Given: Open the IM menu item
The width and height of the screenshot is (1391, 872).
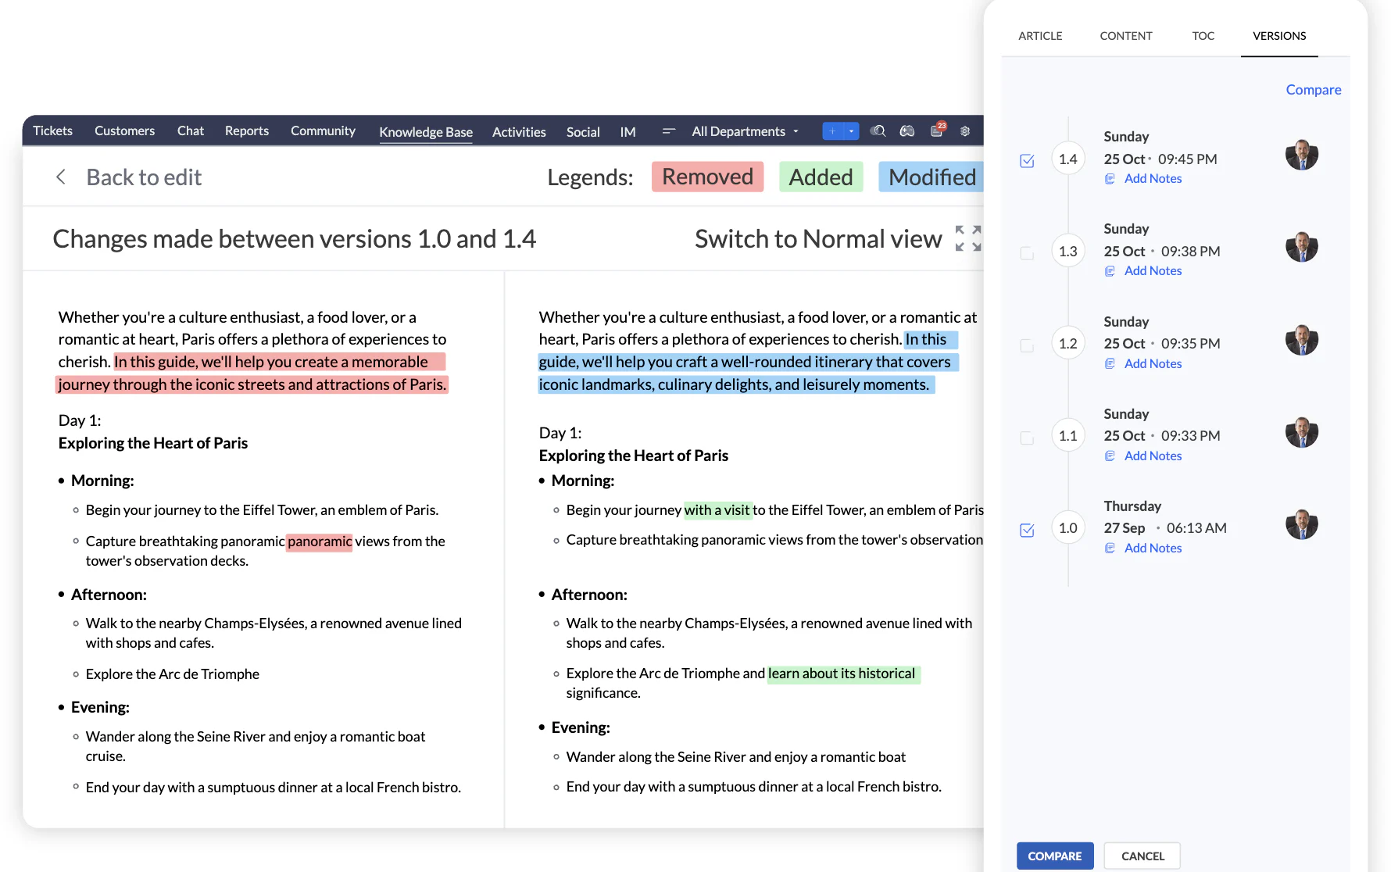Looking at the screenshot, I should 628,132.
